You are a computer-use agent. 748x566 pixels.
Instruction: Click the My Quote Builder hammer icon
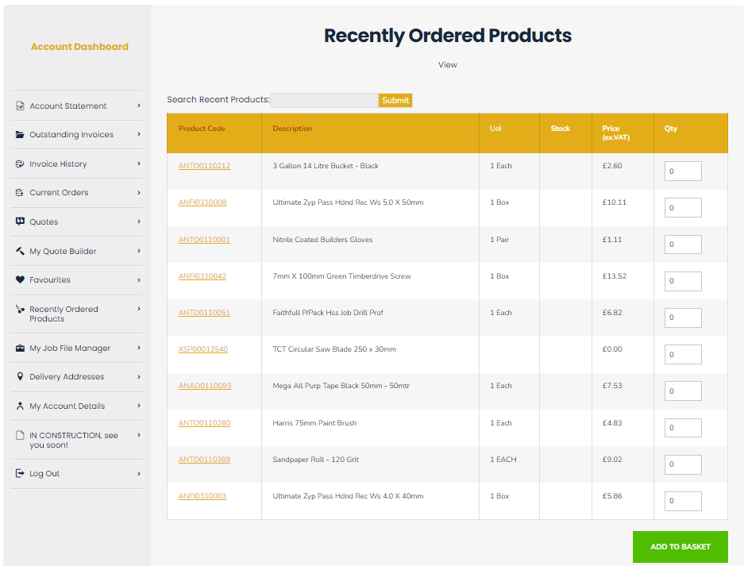tap(20, 252)
